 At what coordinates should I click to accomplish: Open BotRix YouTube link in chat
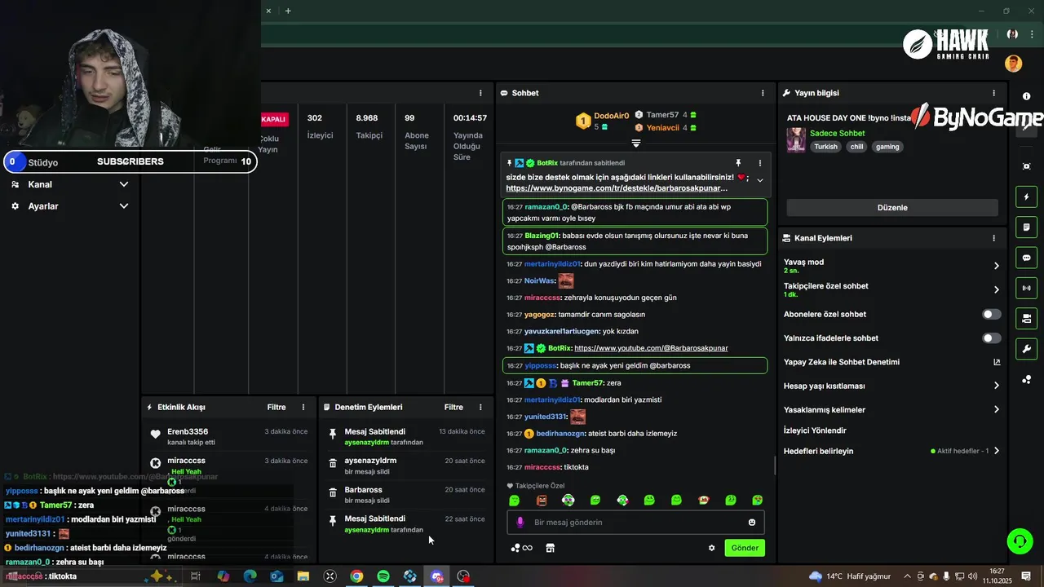[x=651, y=348]
